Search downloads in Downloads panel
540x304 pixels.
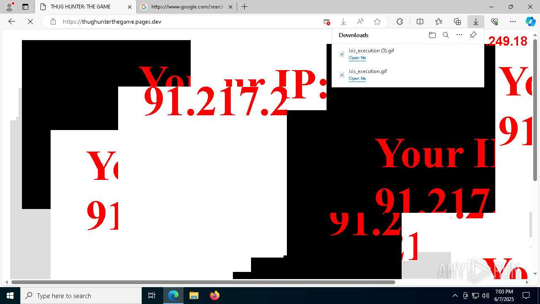pyautogui.click(x=445, y=35)
